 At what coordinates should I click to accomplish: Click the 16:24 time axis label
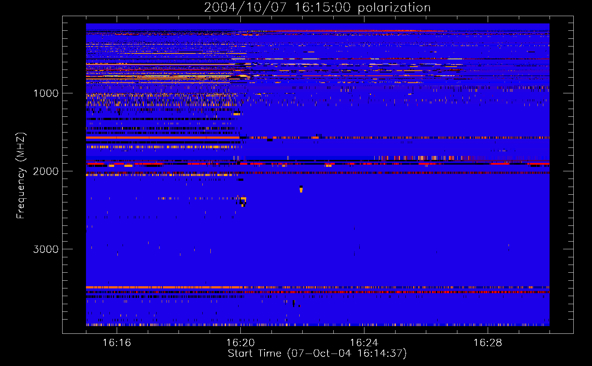pyautogui.click(x=364, y=343)
